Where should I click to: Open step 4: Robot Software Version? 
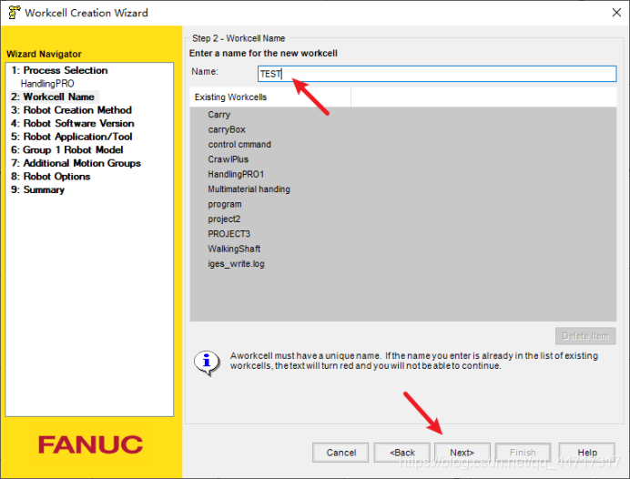pyautogui.click(x=72, y=123)
